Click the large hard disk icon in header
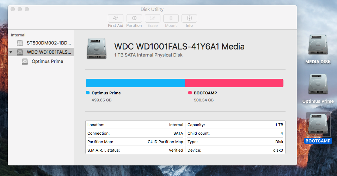This screenshot has height=176, width=337. 97,49
